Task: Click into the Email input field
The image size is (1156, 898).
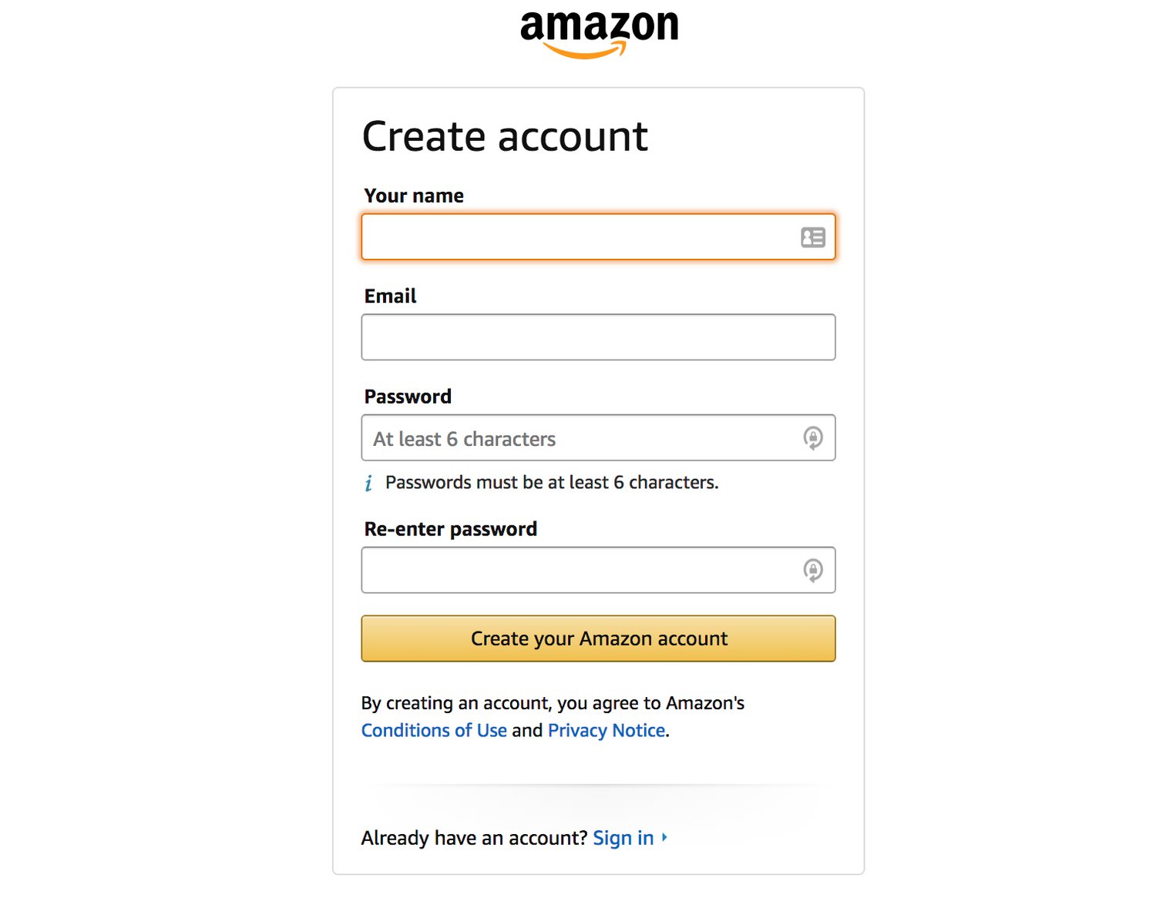Action: [598, 337]
